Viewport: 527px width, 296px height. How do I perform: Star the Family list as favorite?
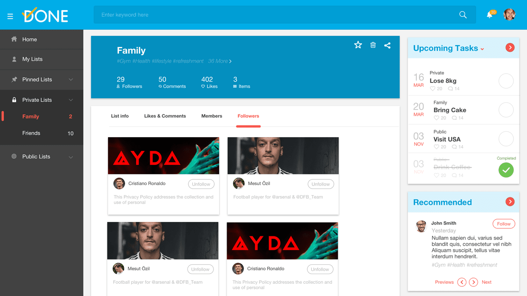pyautogui.click(x=358, y=45)
